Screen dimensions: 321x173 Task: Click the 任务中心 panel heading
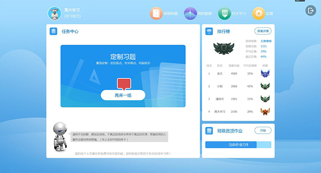tap(70, 32)
